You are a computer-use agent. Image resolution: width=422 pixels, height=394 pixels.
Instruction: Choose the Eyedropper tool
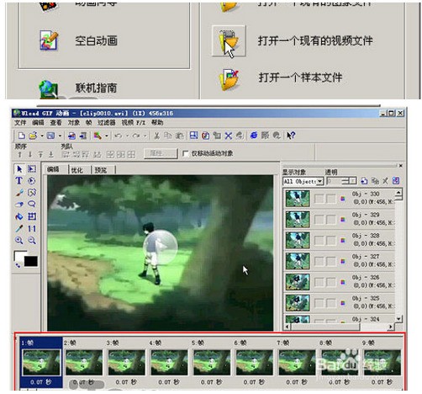click(x=18, y=228)
